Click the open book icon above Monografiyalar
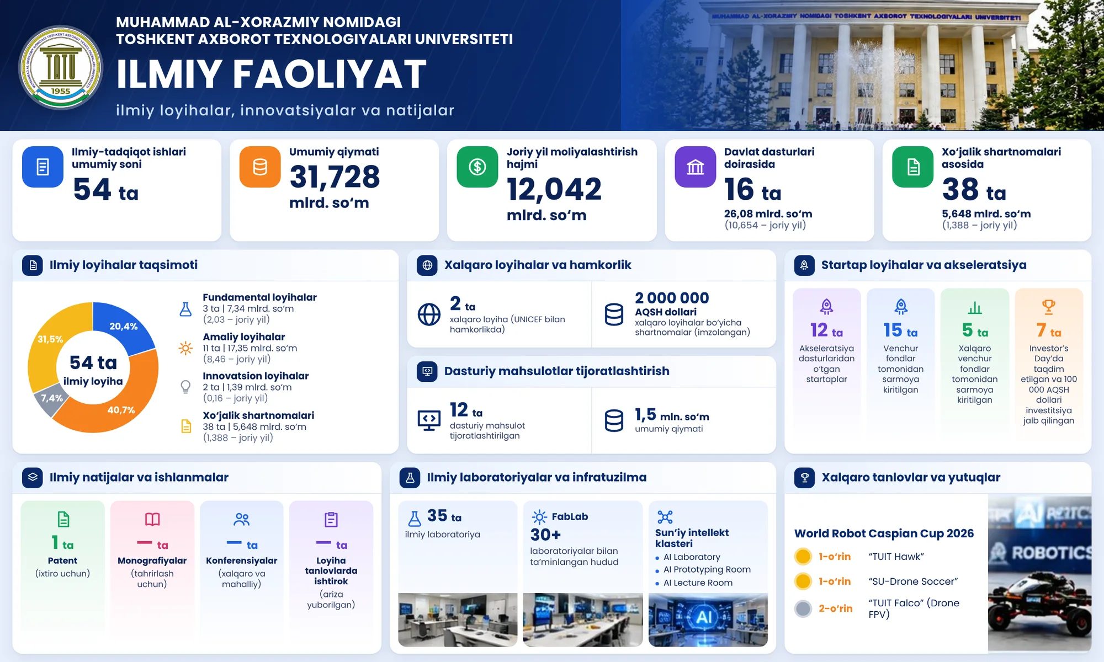The width and height of the screenshot is (1104, 662). click(152, 519)
